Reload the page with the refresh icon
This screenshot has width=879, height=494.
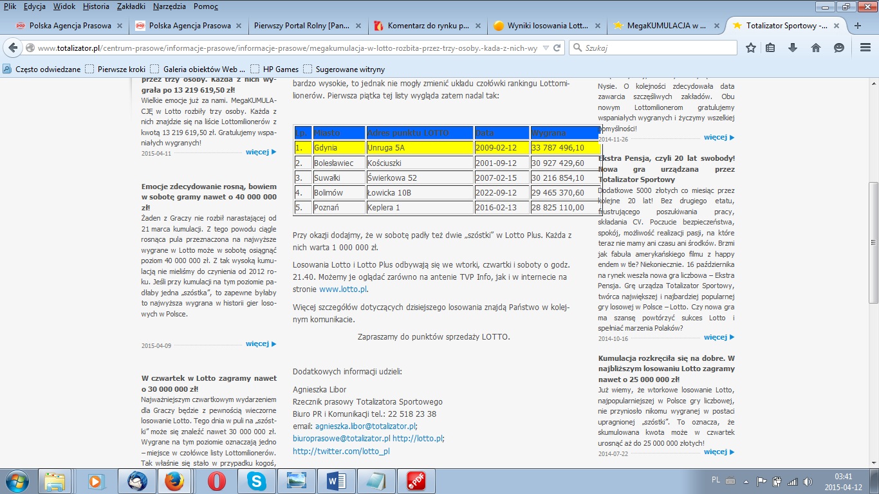tap(558, 48)
